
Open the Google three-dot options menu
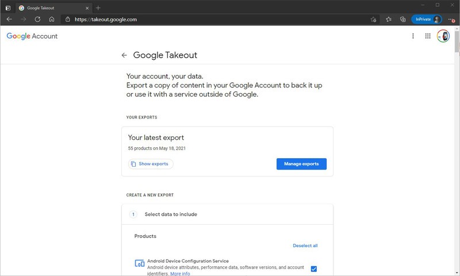pos(413,36)
